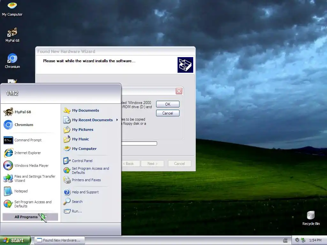The height and width of the screenshot is (245, 327).
Task: Click the first system tray notification icon
Action: pyautogui.click(x=297, y=240)
